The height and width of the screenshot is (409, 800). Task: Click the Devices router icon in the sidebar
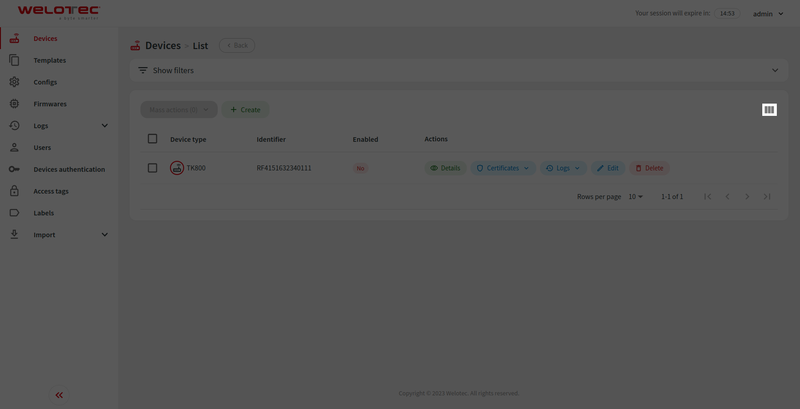[15, 38]
